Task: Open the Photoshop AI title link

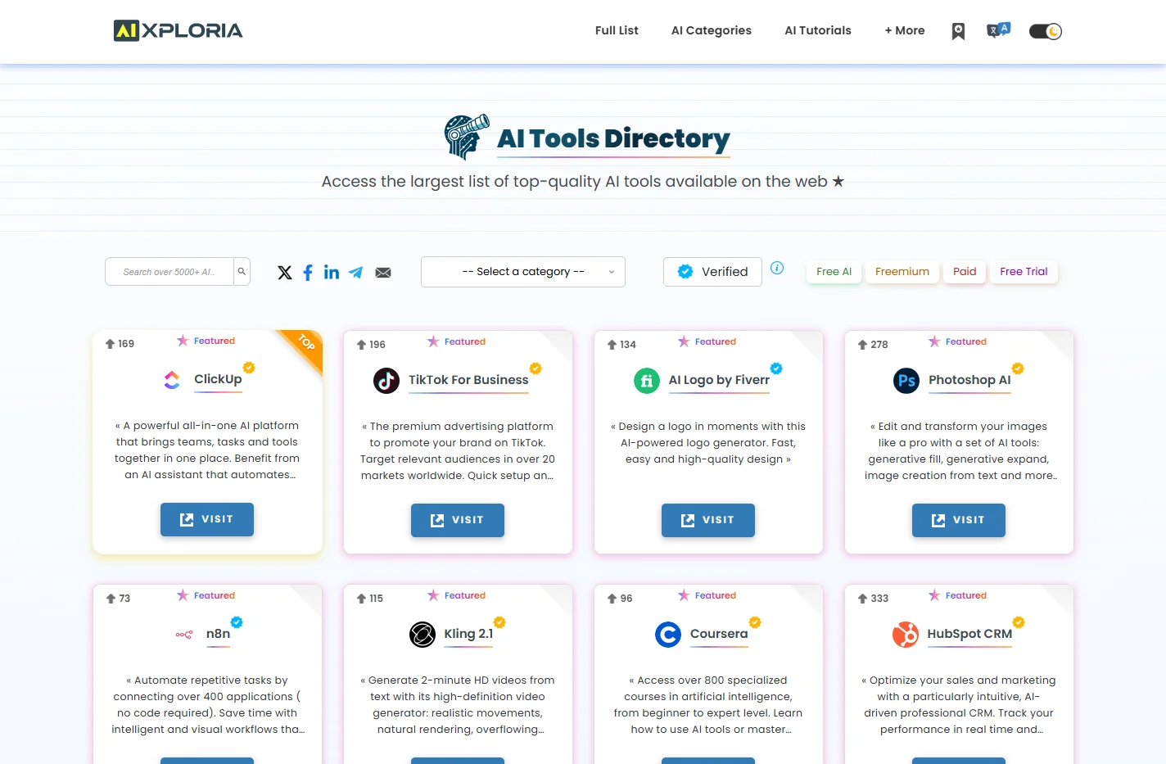Action: click(969, 380)
